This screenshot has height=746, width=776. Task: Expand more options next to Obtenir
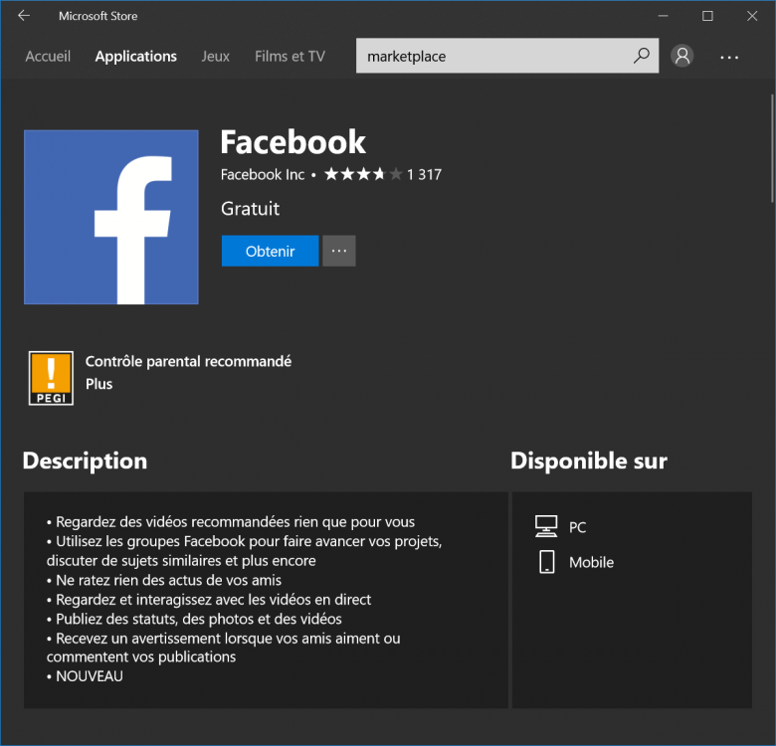(339, 252)
